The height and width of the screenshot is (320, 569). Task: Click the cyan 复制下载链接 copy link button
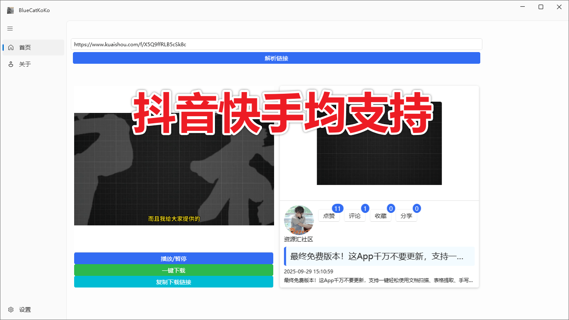point(173,282)
